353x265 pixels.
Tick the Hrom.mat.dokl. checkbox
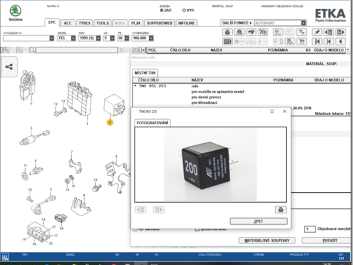tap(197, 229)
